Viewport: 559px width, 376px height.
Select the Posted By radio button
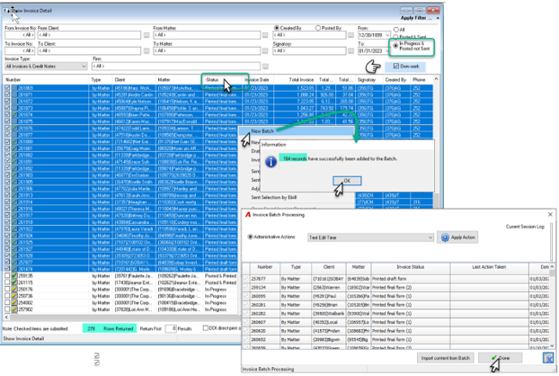pos(317,28)
